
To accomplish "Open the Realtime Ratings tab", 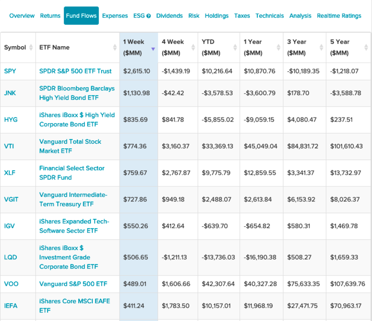I will [339, 16].
